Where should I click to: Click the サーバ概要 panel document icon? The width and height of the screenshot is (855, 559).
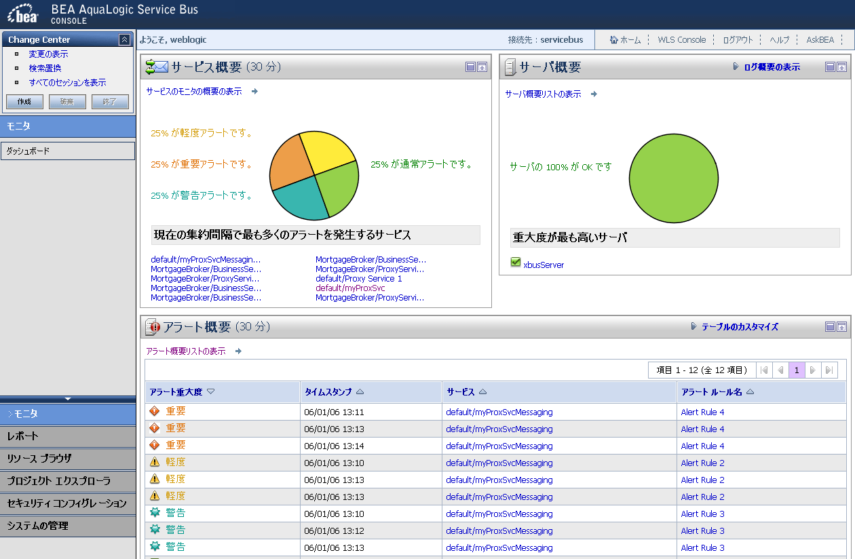tap(509, 66)
